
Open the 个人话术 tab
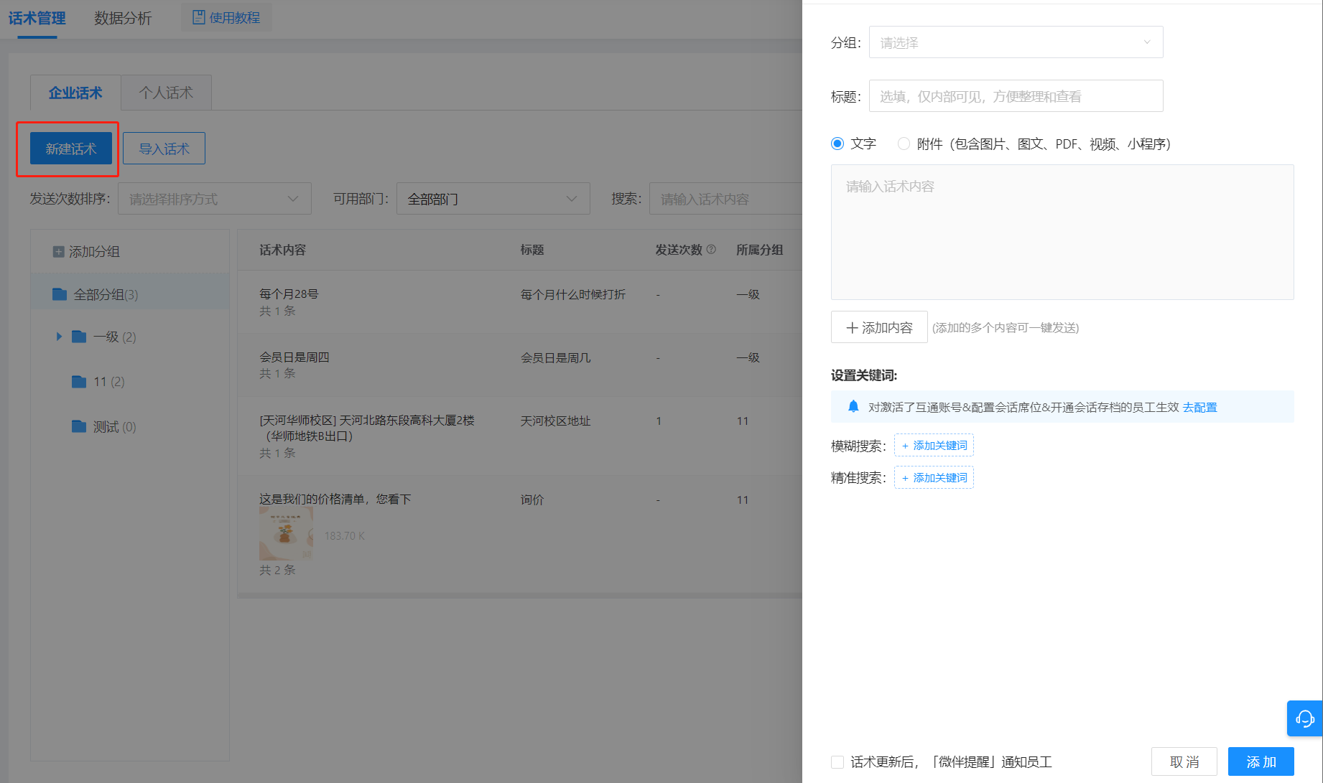[x=166, y=93]
